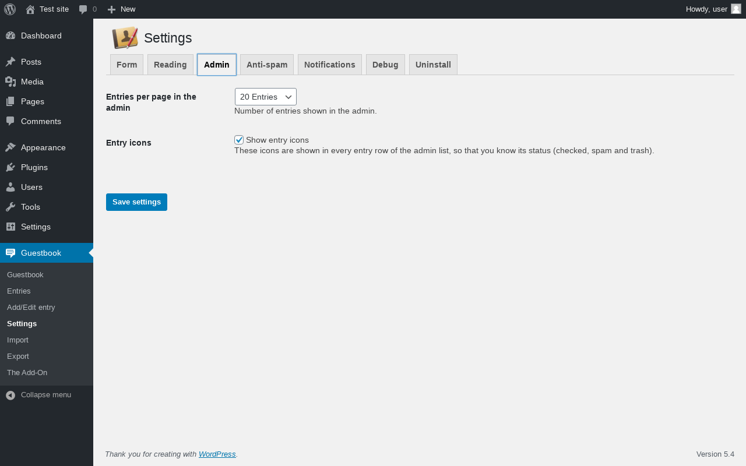Image resolution: width=746 pixels, height=466 pixels.
Task: Open the WordPress logo menu
Action: 10,9
